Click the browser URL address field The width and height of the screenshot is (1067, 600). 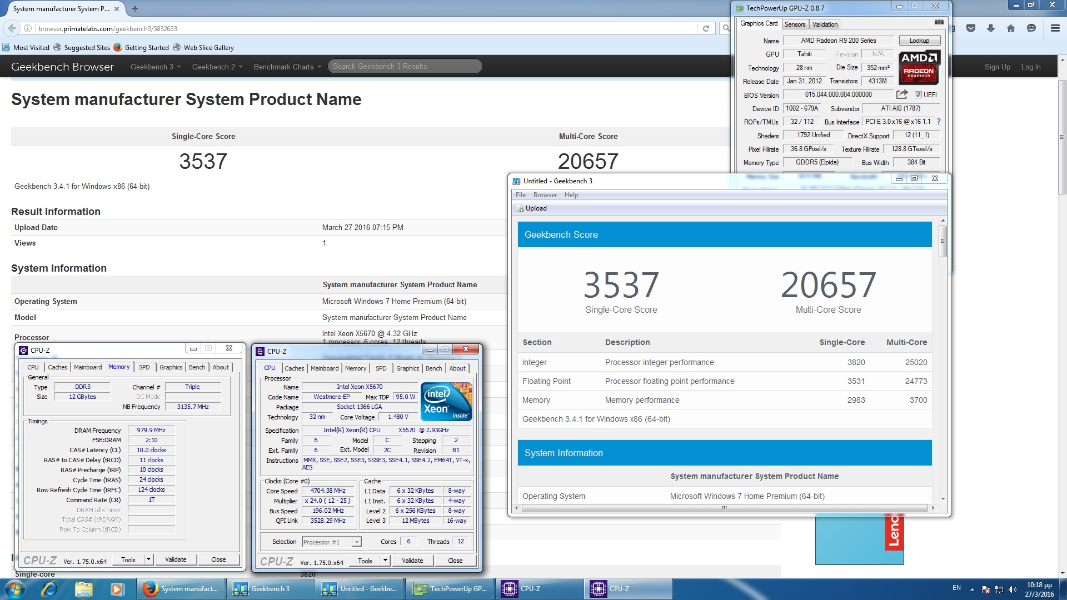coord(367,28)
